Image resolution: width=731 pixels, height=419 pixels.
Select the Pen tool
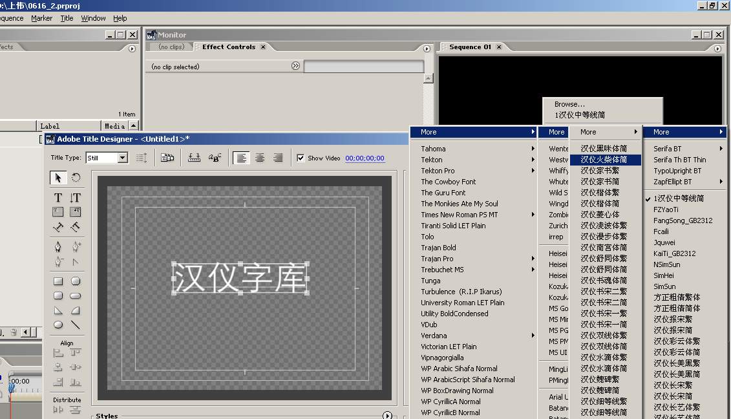pos(58,247)
